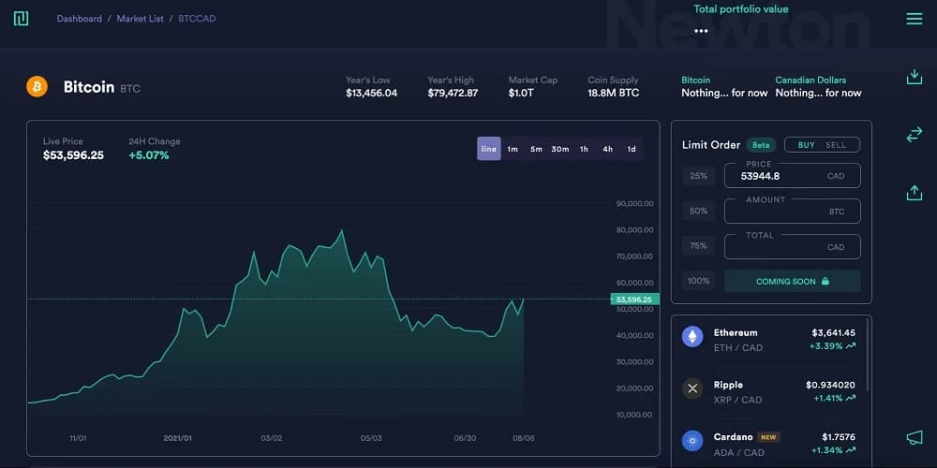
Task: Click the Cardano NEW badge
Action: coord(768,437)
